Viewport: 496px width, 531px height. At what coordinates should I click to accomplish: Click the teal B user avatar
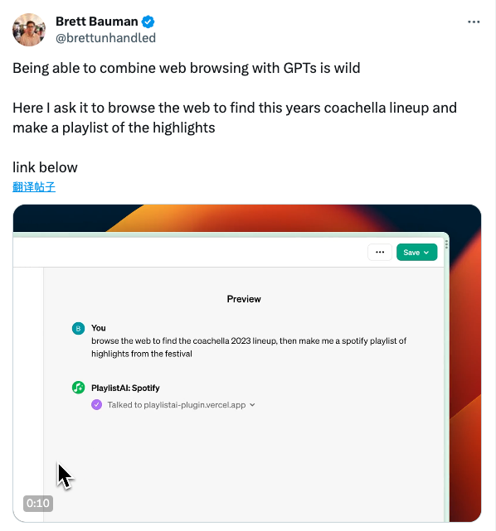click(x=78, y=329)
